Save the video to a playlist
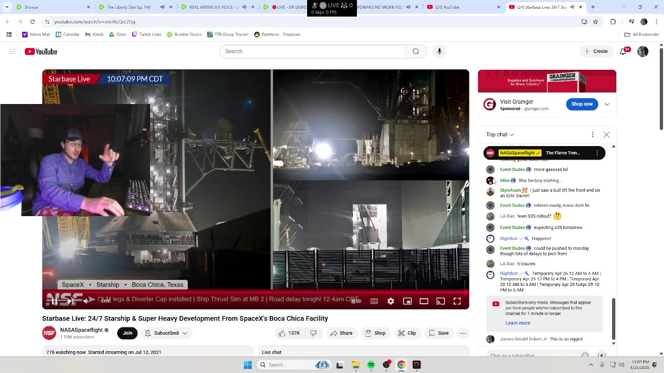The image size is (664, 373). pyautogui.click(x=438, y=333)
